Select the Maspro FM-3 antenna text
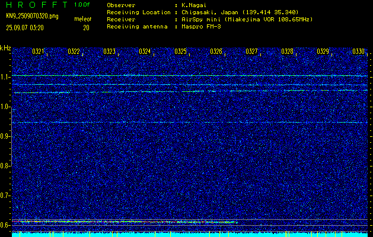This screenshot has width=373, height=237. (x=202, y=27)
